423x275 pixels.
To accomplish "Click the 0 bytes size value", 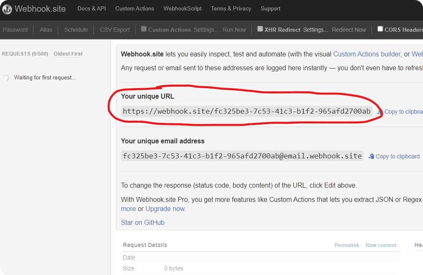I will (x=174, y=268).
